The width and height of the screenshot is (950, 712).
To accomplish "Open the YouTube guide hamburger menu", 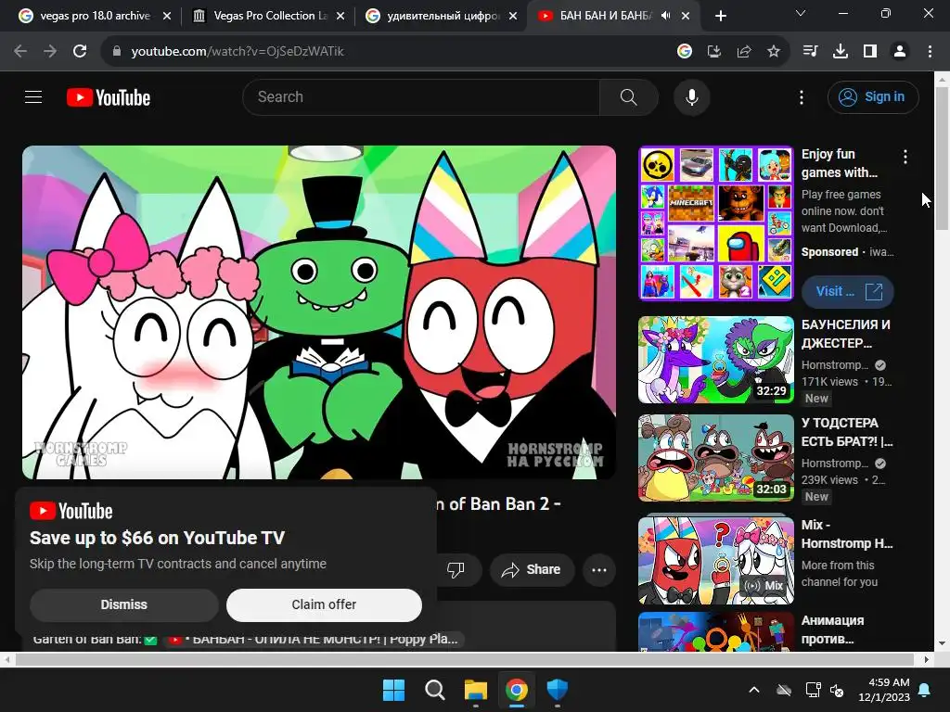I will (x=33, y=96).
